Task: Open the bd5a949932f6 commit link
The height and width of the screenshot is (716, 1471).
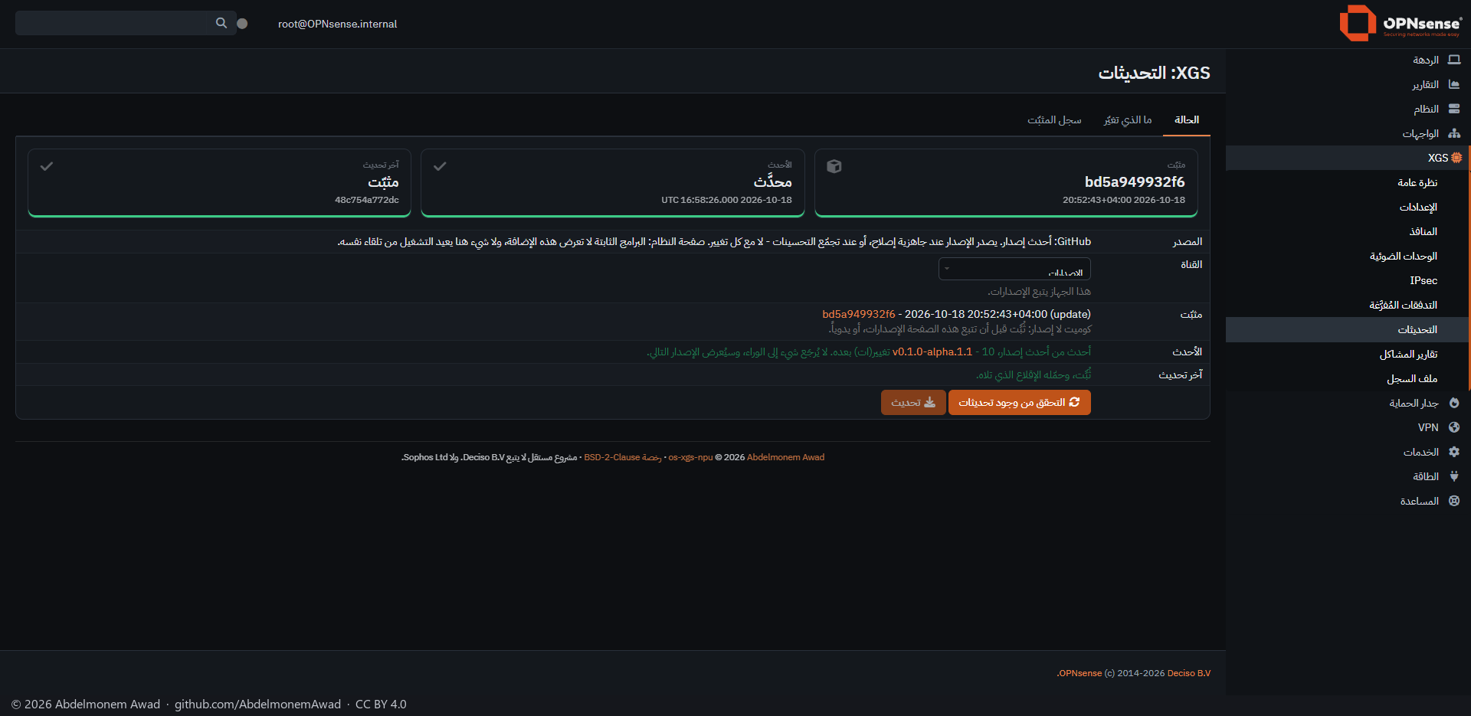Action: pyautogui.click(x=858, y=314)
